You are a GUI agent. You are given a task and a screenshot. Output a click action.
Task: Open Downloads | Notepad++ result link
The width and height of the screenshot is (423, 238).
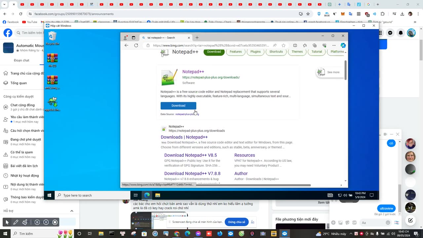pos(184,137)
